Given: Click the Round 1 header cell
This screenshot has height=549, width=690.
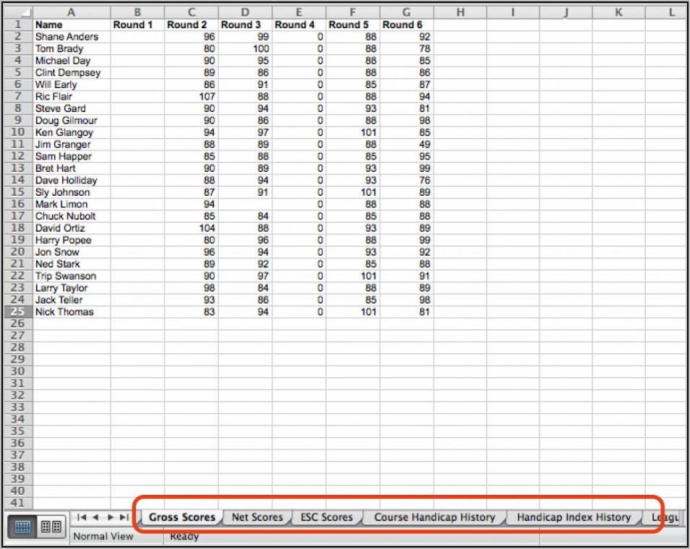Looking at the screenshot, I should coord(137,25).
